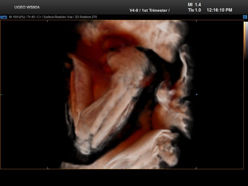The width and height of the screenshot is (248, 186).
Task: Click the orange sepia color map bar
Action: click(244, 40)
